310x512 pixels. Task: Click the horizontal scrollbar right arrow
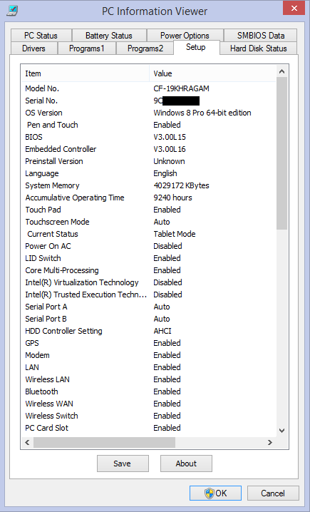tap(270, 442)
